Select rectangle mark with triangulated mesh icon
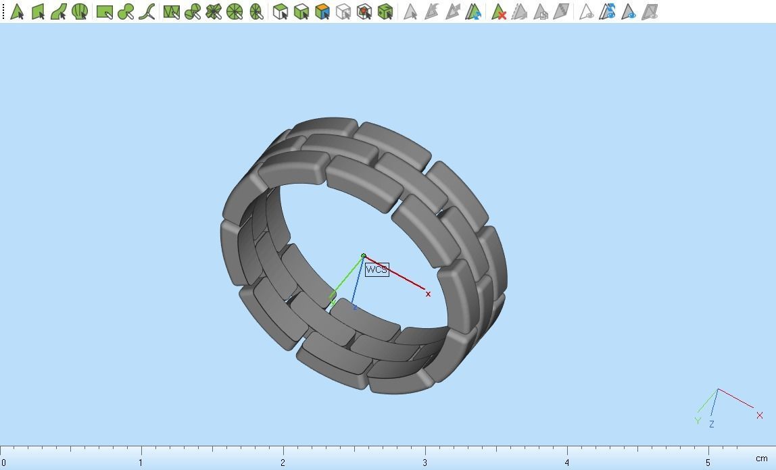The height and width of the screenshot is (470, 776). tap(171, 11)
